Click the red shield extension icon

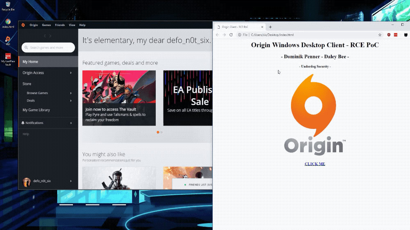(389, 35)
